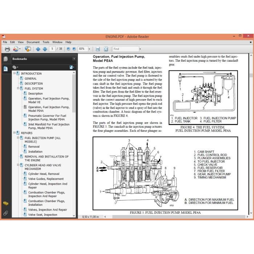The image size is (254, 254).
Task: Open Cylinder Head, Removal bookmark
Action: pos(44,174)
